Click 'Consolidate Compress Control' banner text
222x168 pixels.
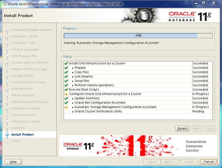pos(196,146)
